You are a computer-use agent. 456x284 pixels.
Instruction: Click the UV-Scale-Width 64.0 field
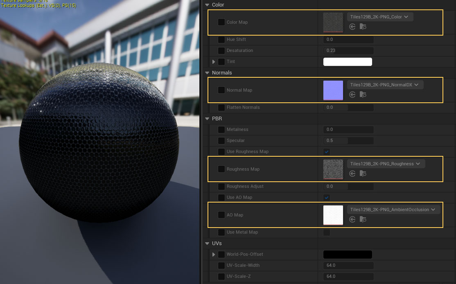click(348, 266)
